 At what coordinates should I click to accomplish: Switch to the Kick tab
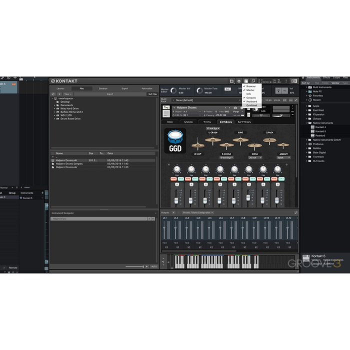pos(170,122)
